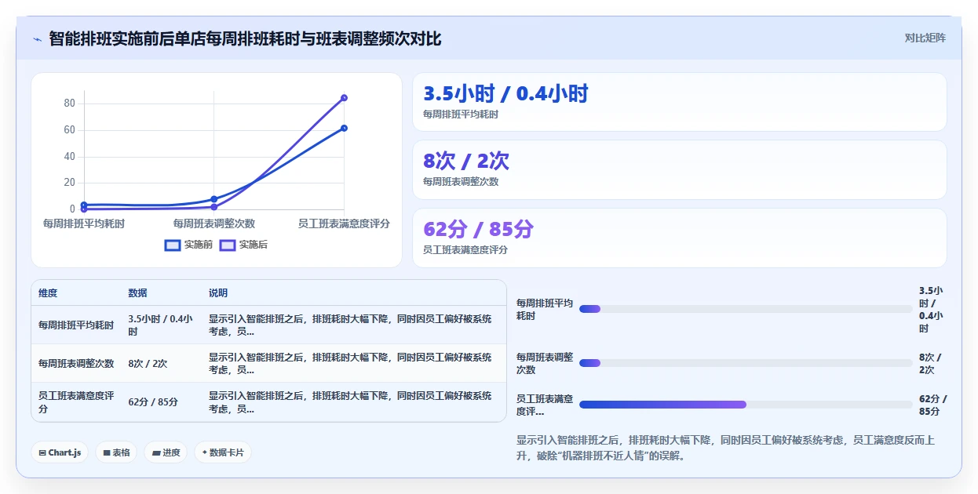The width and height of the screenshot is (978, 494).
Task: Click table data cell 8次 / 2次
Action: pyautogui.click(x=161, y=363)
